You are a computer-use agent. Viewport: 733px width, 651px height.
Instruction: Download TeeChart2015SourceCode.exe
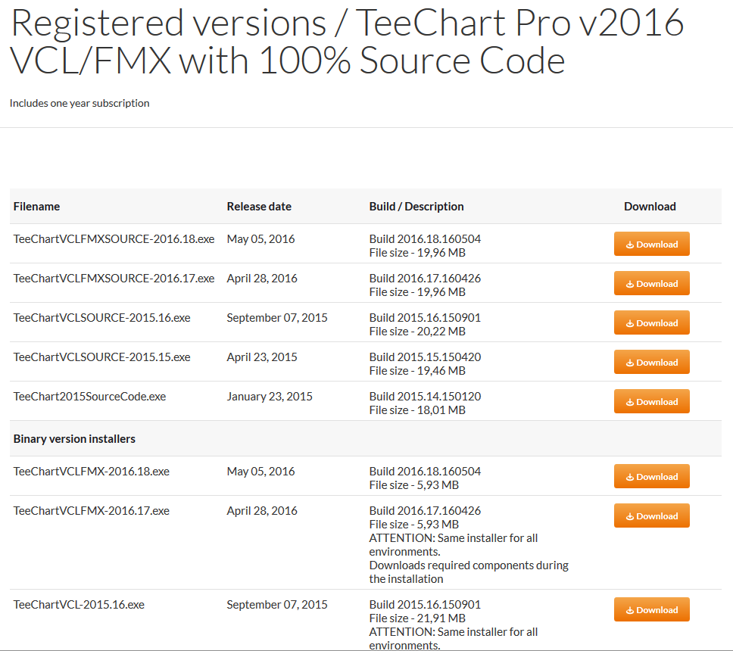tap(652, 401)
